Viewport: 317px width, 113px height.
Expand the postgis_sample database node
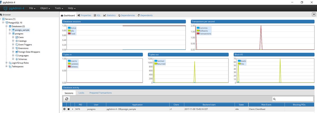[x=10, y=30]
